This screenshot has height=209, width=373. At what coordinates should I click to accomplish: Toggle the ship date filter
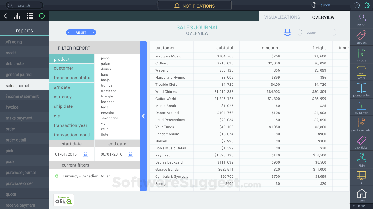tap(72, 106)
